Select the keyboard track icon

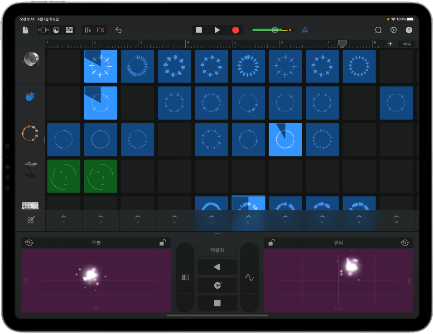click(30, 169)
